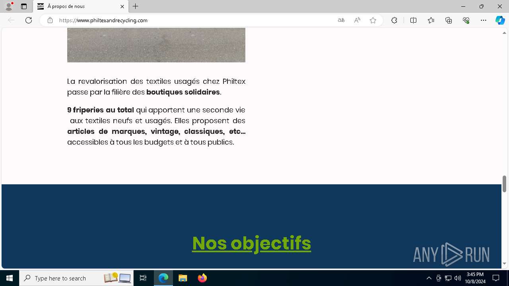View site information lock icon
This screenshot has height=286, width=509.
[50, 20]
